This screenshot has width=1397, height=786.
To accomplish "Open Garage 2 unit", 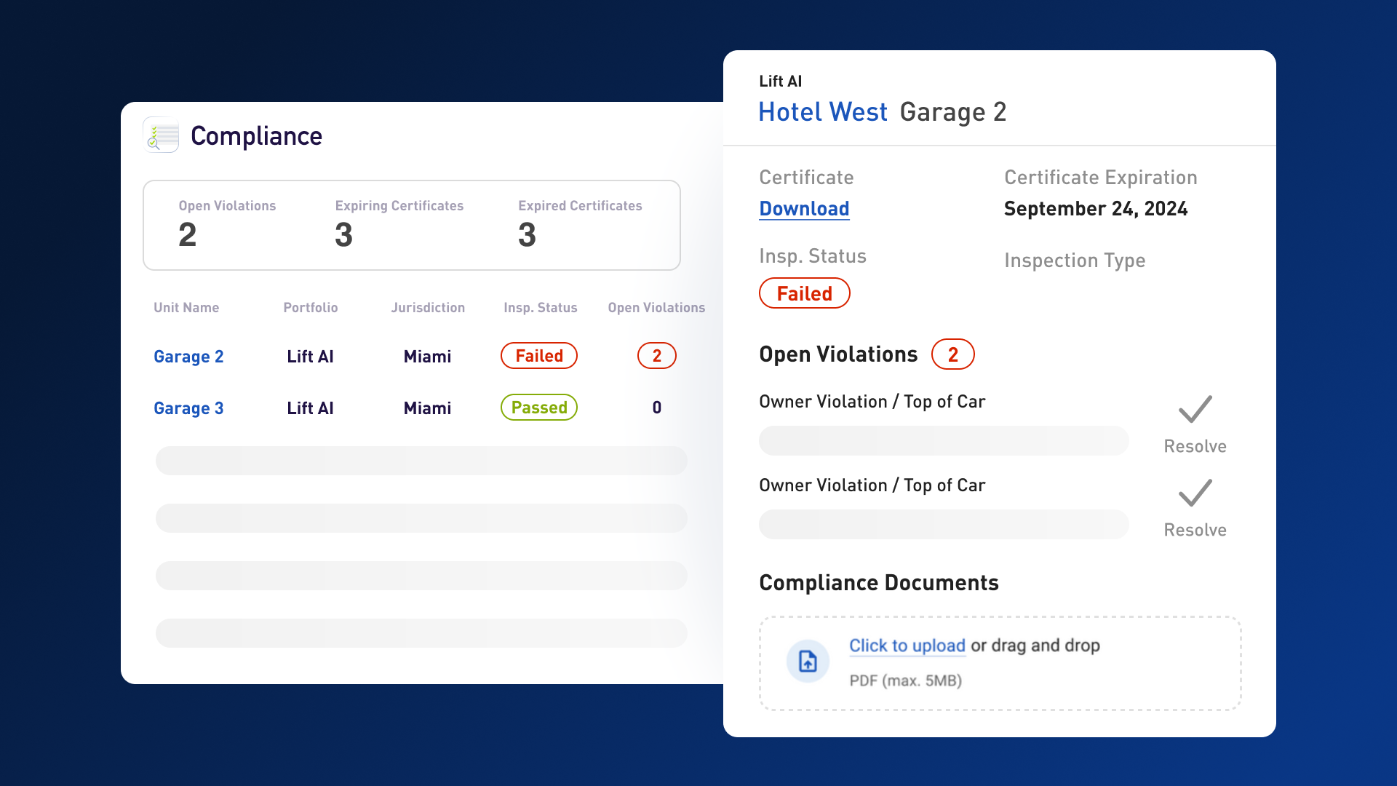I will point(188,357).
